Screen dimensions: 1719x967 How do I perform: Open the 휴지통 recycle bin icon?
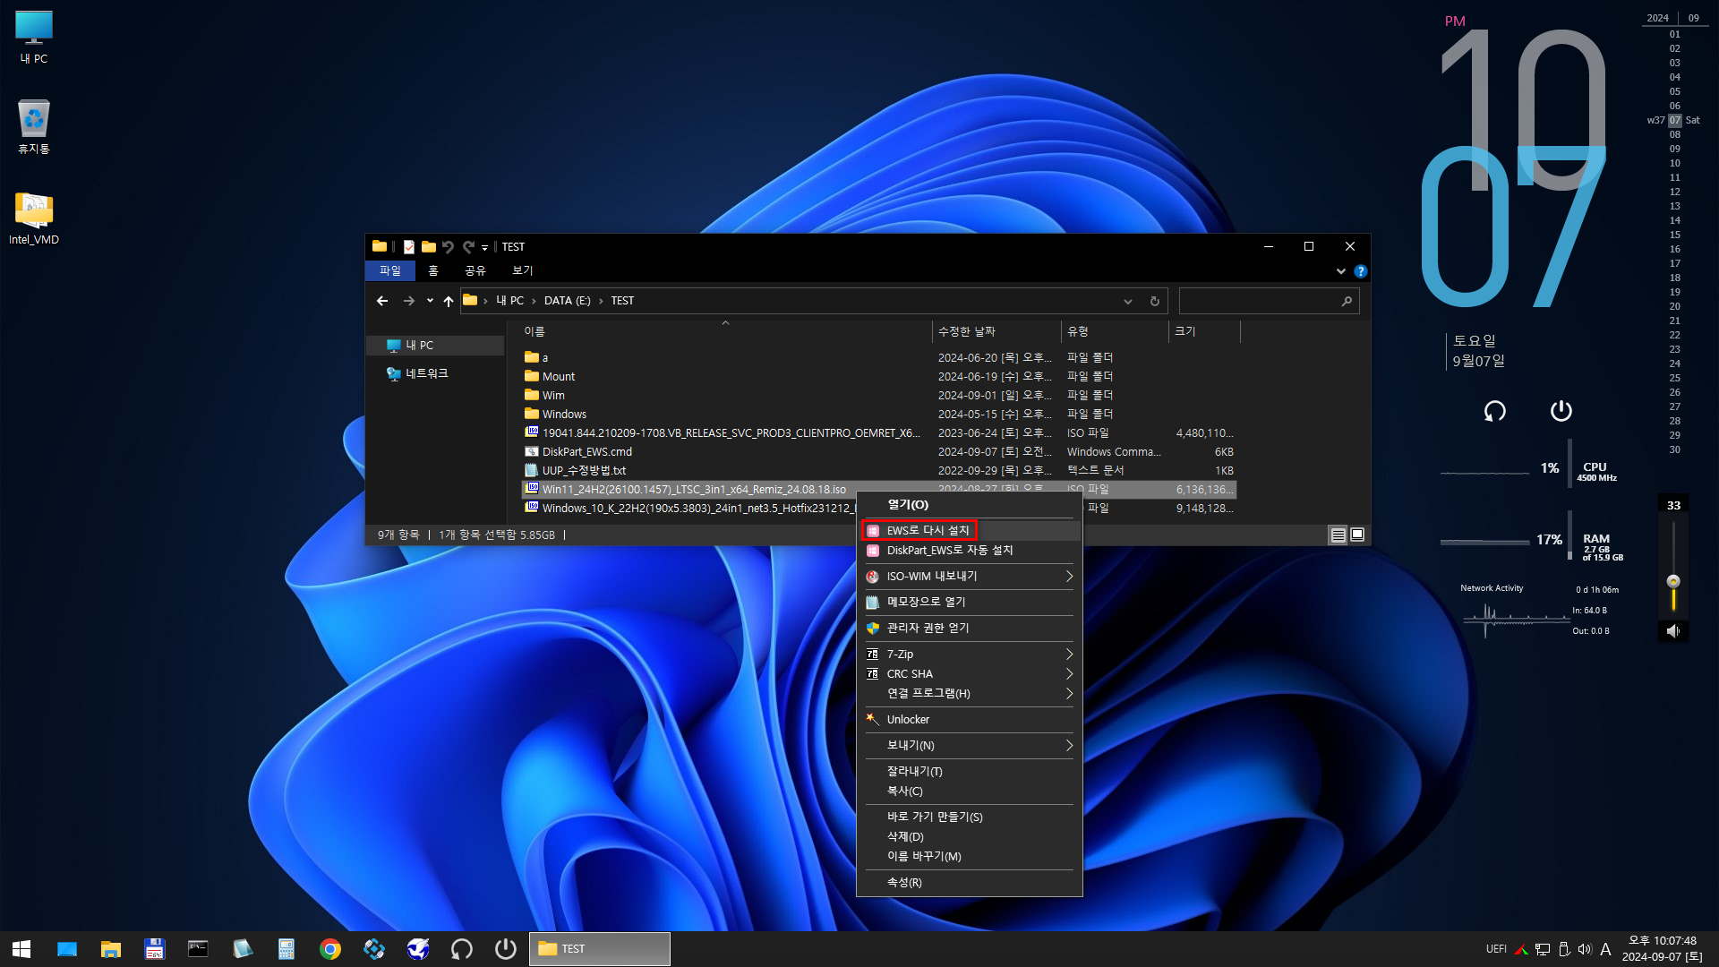click(x=34, y=127)
